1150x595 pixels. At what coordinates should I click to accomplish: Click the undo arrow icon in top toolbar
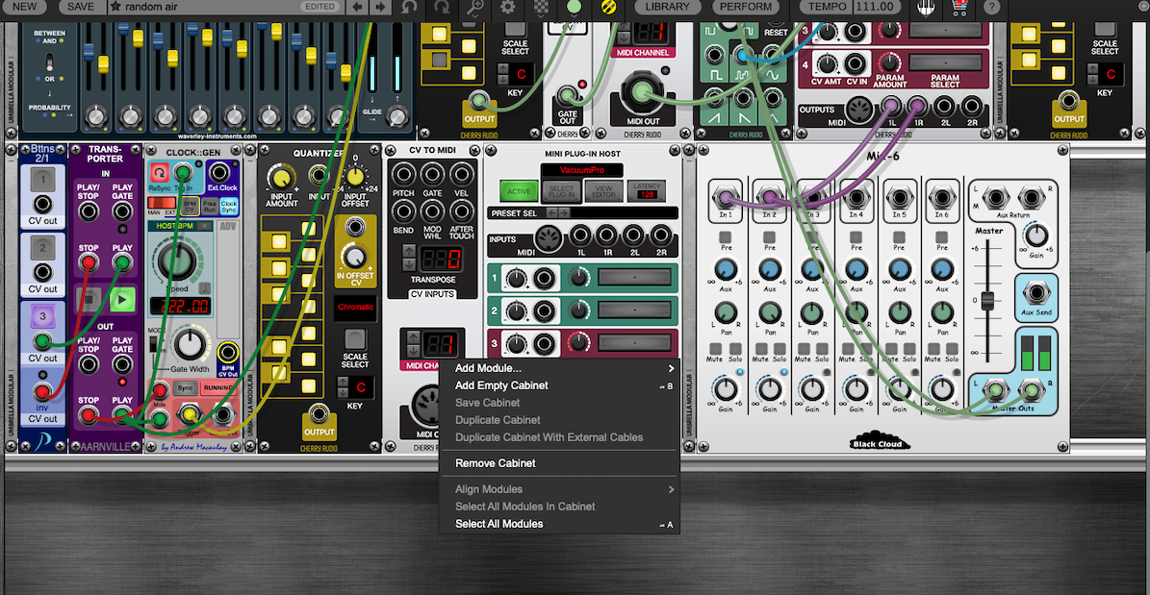[408, 8]
